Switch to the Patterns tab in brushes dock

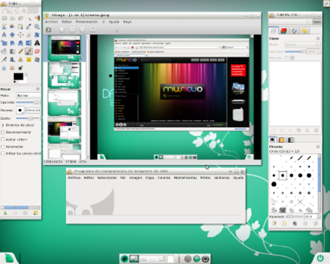pyautogui.click(x=282, y=140)
